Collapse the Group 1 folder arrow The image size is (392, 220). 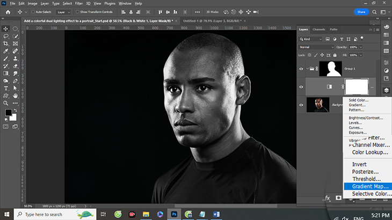point(308,69)
